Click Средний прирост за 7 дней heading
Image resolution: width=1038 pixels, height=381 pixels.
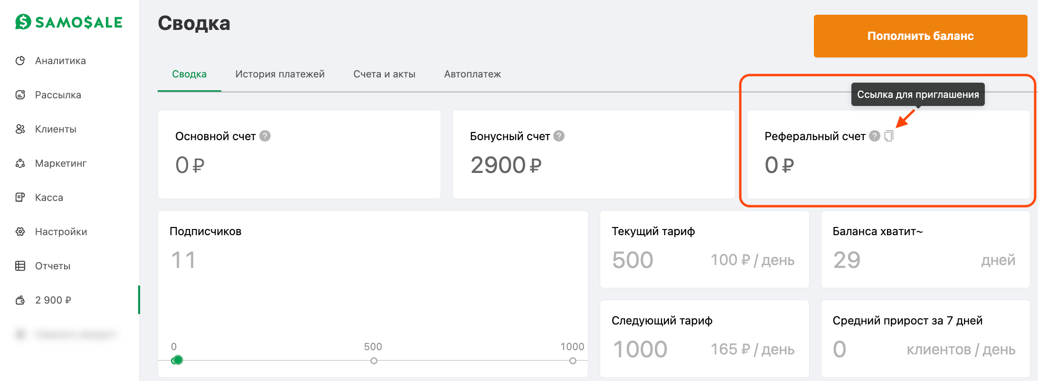click(x=907, y=321)
